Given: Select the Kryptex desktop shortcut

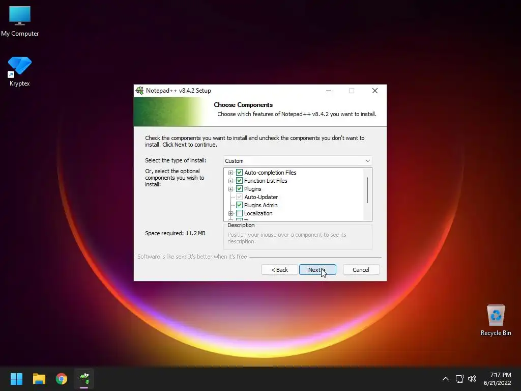Looking at the screenshot, I should click(20, 71).
